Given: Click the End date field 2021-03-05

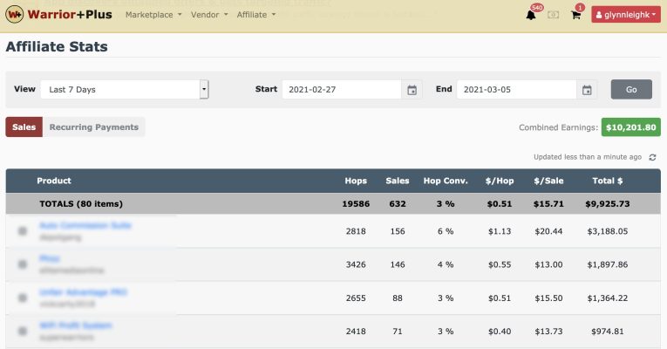Looking at the screenshot, I should coord(516,90).
